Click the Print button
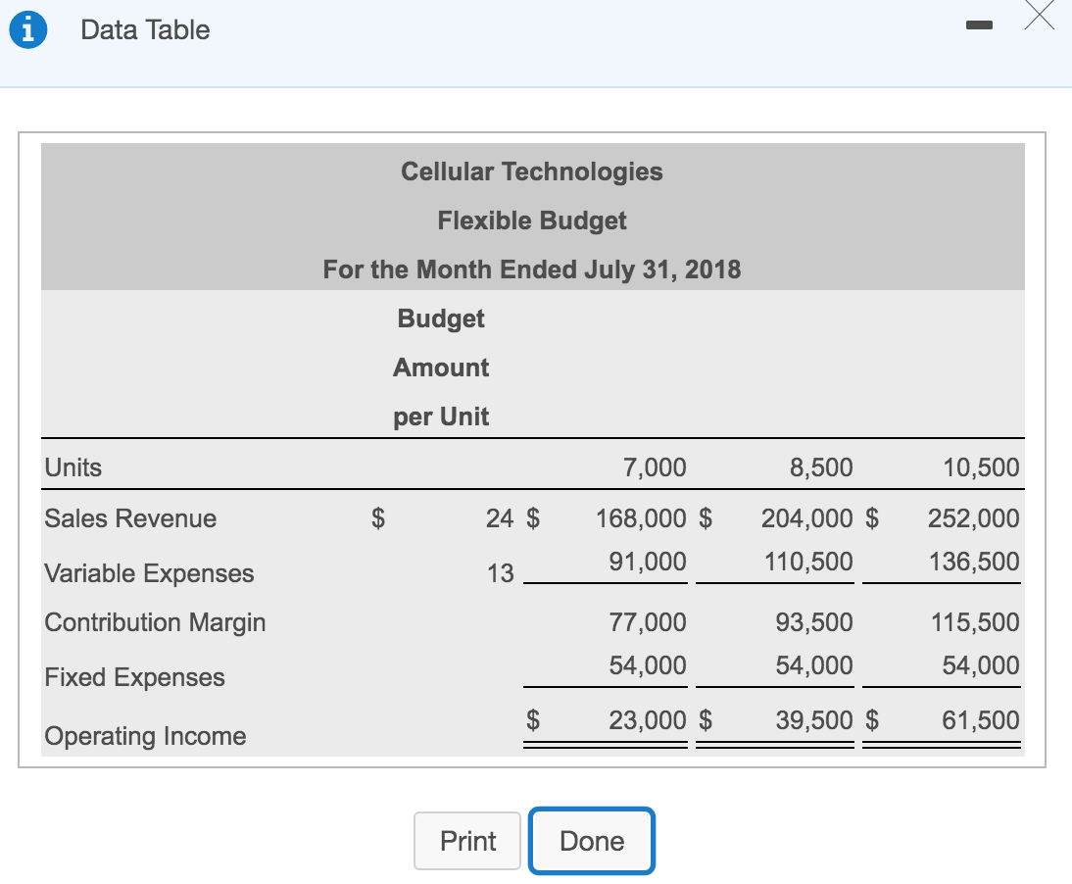 [x=467, y=840]
